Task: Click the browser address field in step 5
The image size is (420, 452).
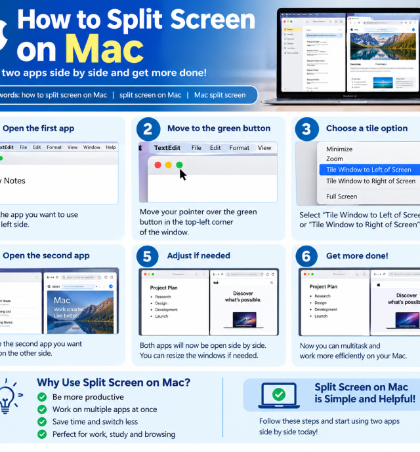Action: (x=245, y=274)
